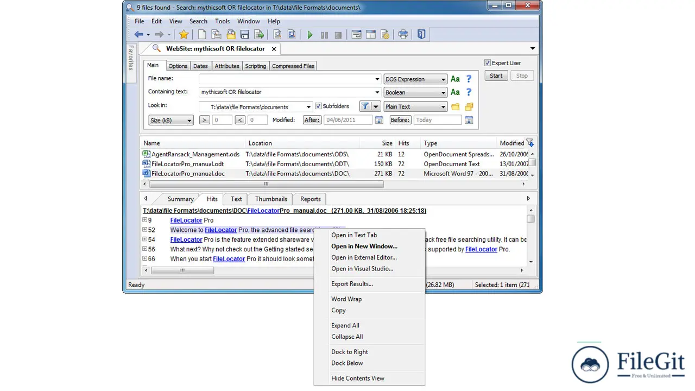The image size is (695, 391).
Task: Toggle the greater-than size button
Action: pyautogui.click(x=205, y=120)
